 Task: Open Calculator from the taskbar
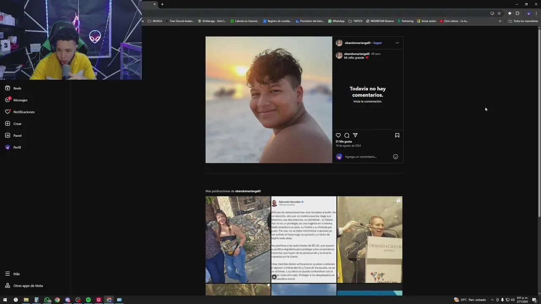[x=36, y=300]
